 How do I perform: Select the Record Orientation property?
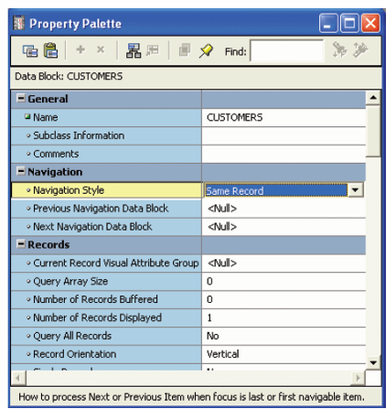click(106, 354)
